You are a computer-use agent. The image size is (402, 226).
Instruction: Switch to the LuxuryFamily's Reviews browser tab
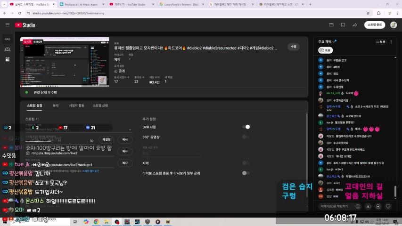coord(181,4)
